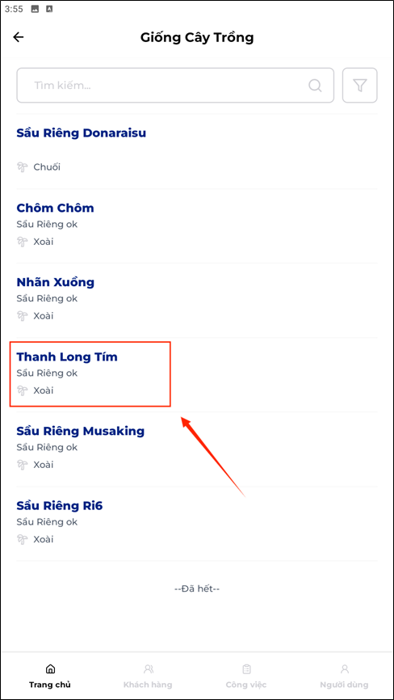This screenshot has height=700, width=394.
Task: Open the filter funnel icon
Action: coord(359,85)
